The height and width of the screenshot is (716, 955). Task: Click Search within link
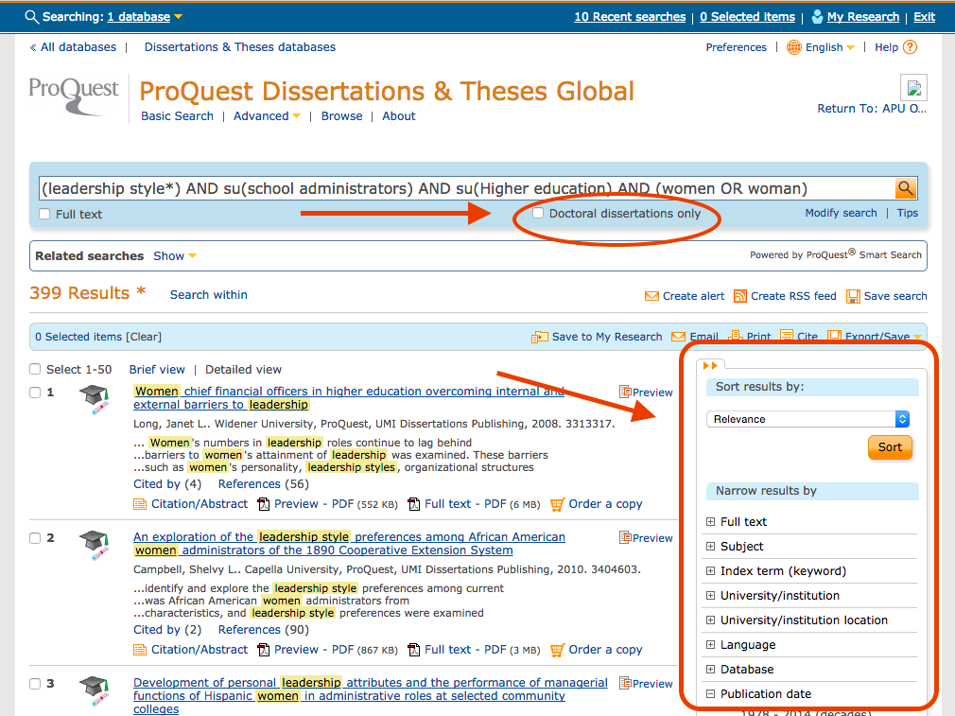point(208,294)
